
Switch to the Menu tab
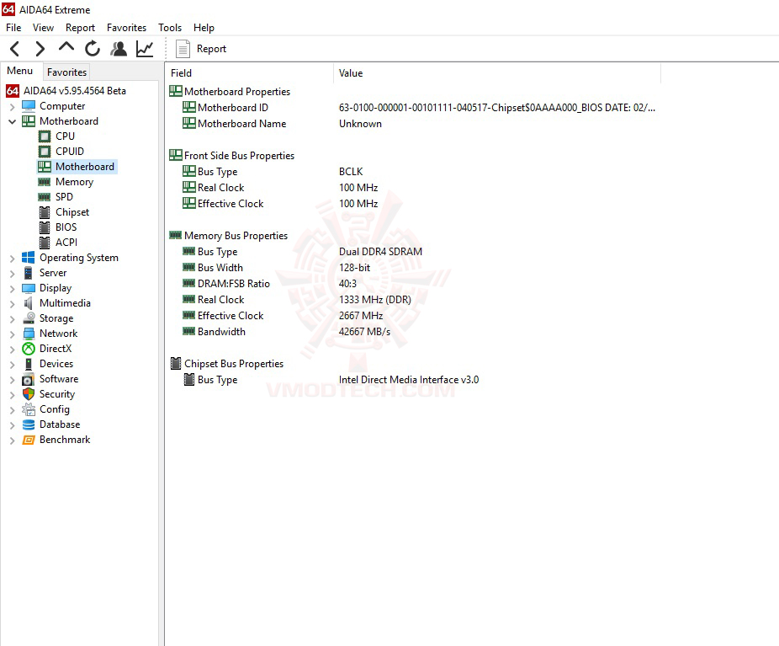(x=20, y=71)
